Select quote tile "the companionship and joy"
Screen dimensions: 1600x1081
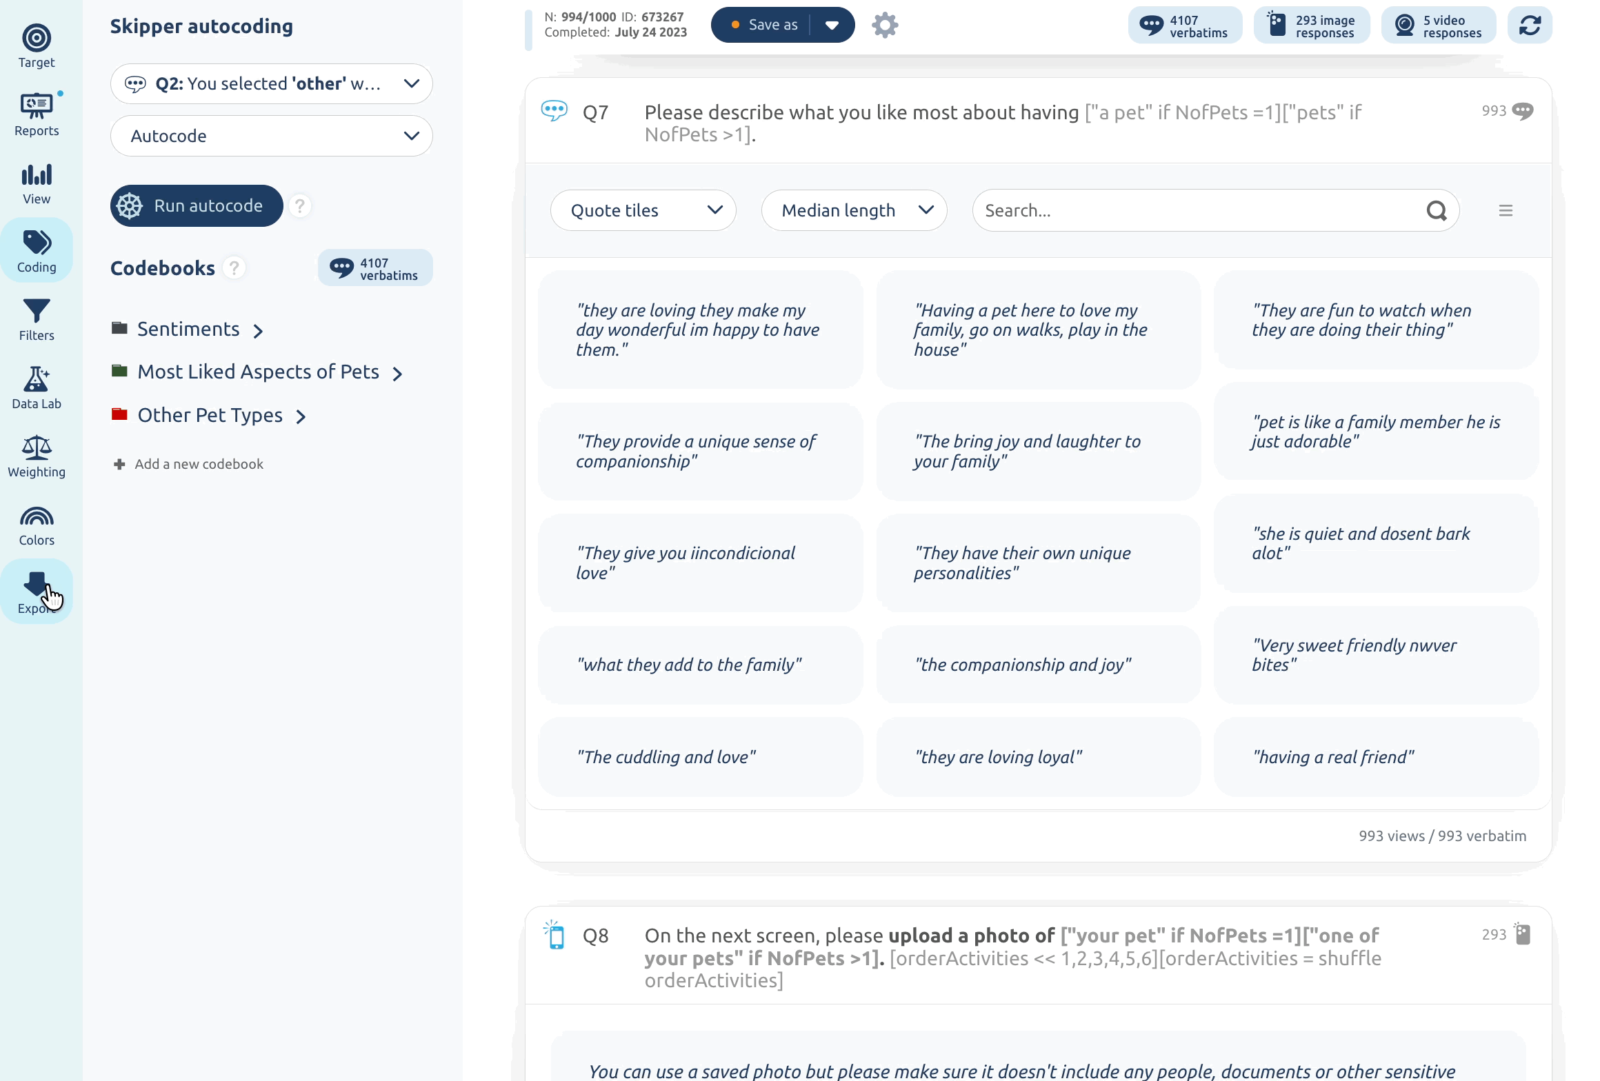pos(1038,665)
